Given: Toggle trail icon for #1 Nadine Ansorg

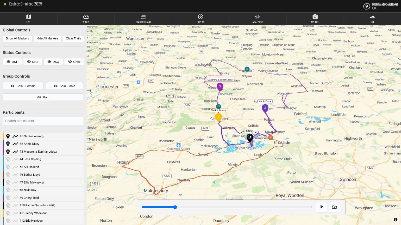Looking at the screenshot, I should click(x=15, y=136).
